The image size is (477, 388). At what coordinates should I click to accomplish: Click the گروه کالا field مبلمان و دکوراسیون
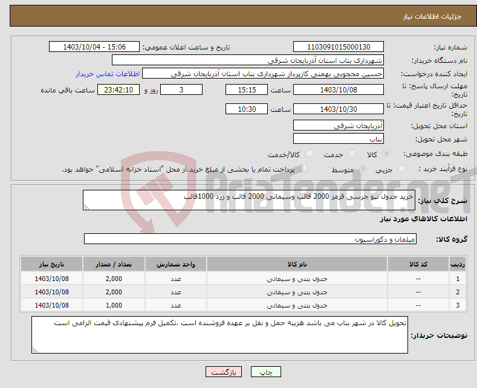pyautogui.click(x=250, y=239)
